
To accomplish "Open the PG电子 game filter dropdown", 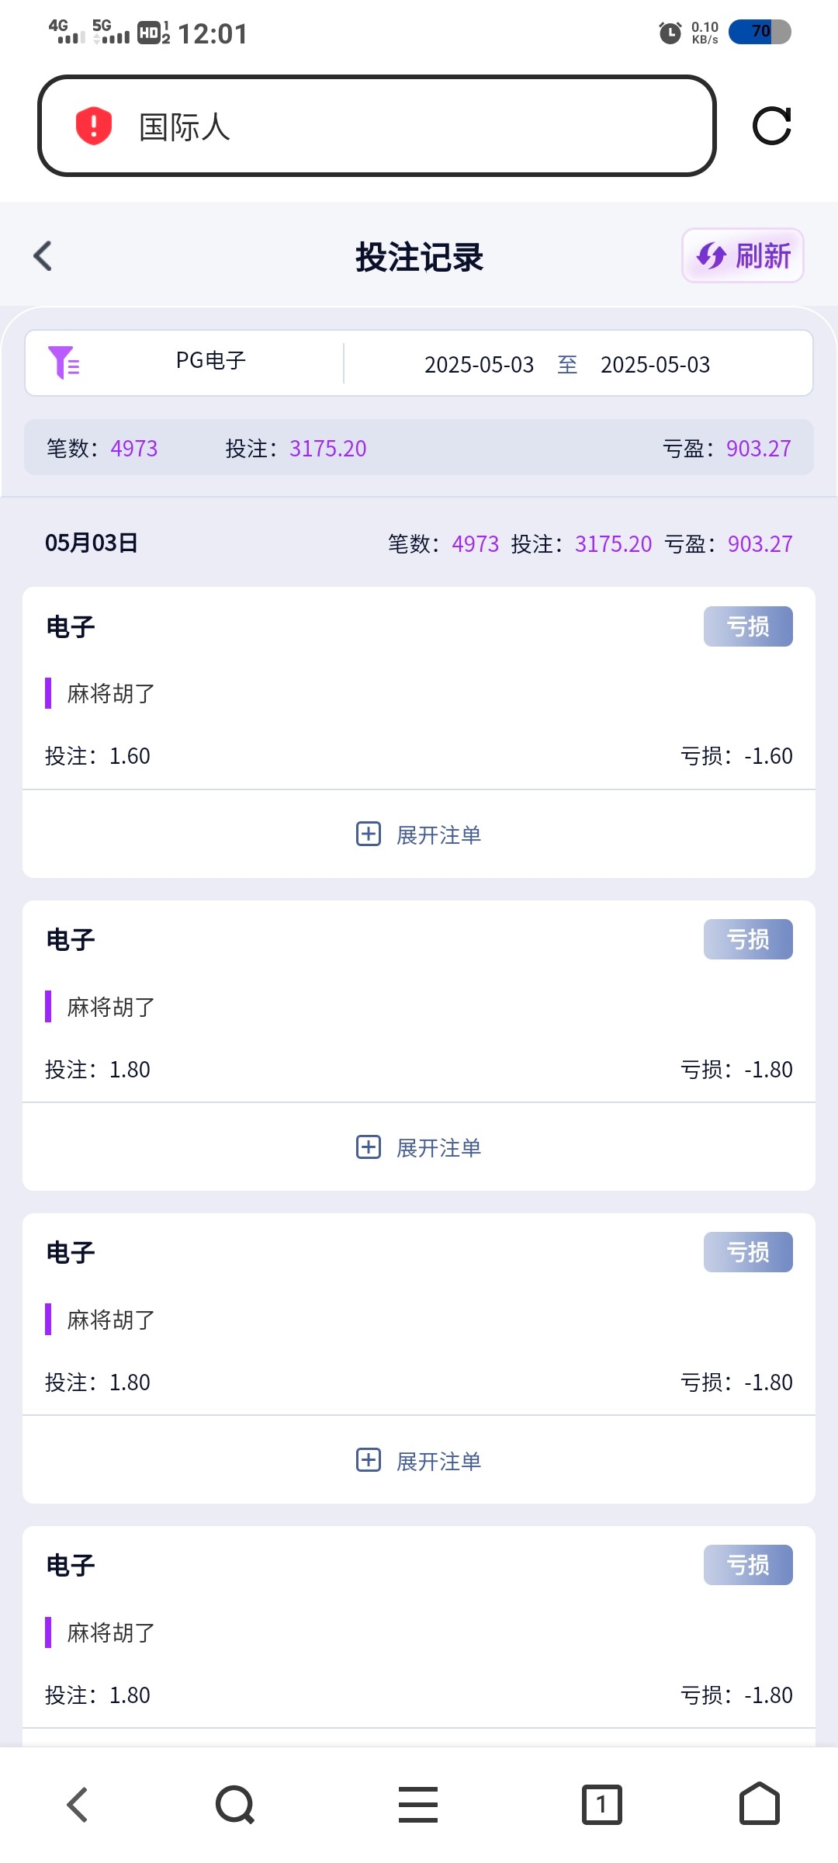I will pyautogui.click(x=211, y=362).
